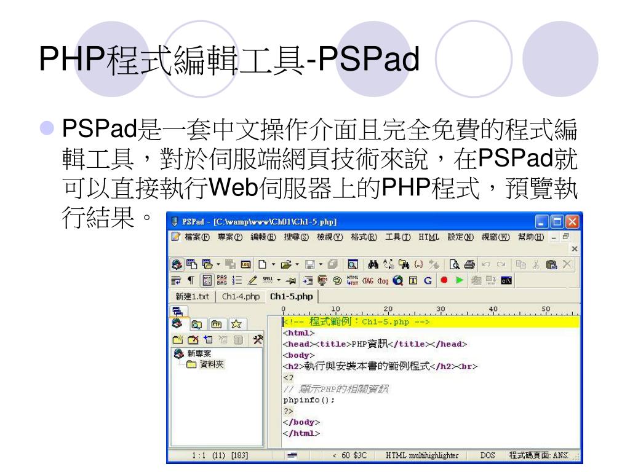The image size is (630, 472).
Task: Click the Print icon in PSPad toolbar
Action: point(469,264)
